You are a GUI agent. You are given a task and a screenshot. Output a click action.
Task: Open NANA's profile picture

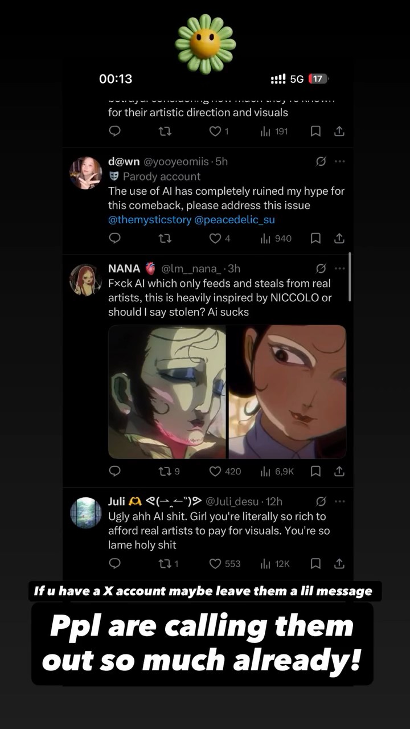point(85,280)
